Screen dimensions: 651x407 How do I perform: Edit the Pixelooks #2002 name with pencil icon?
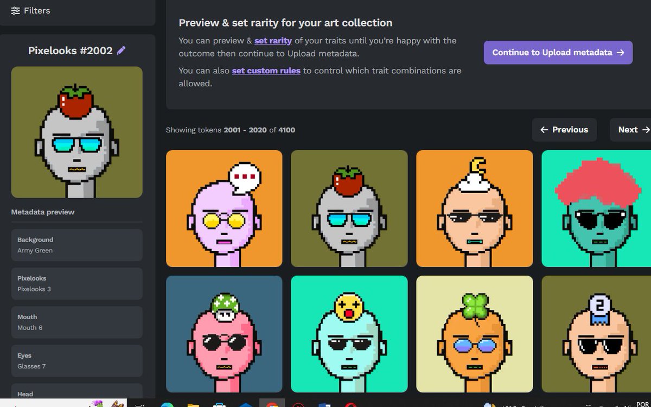(x=121, y=50)
